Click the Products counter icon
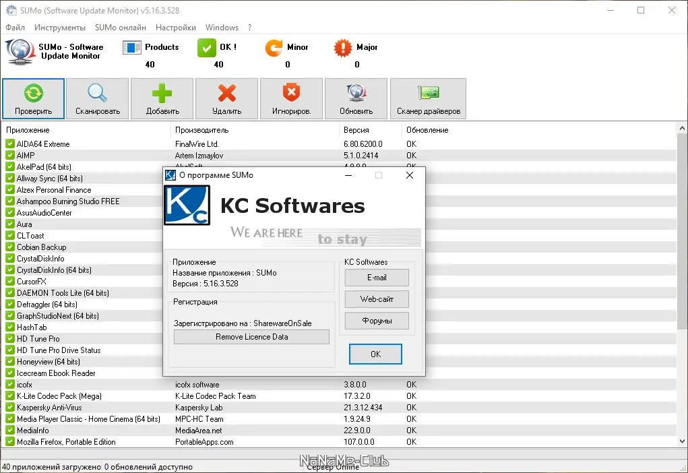Image resolution: width=688 pixels, height=473 pixels. coord(131,47)
